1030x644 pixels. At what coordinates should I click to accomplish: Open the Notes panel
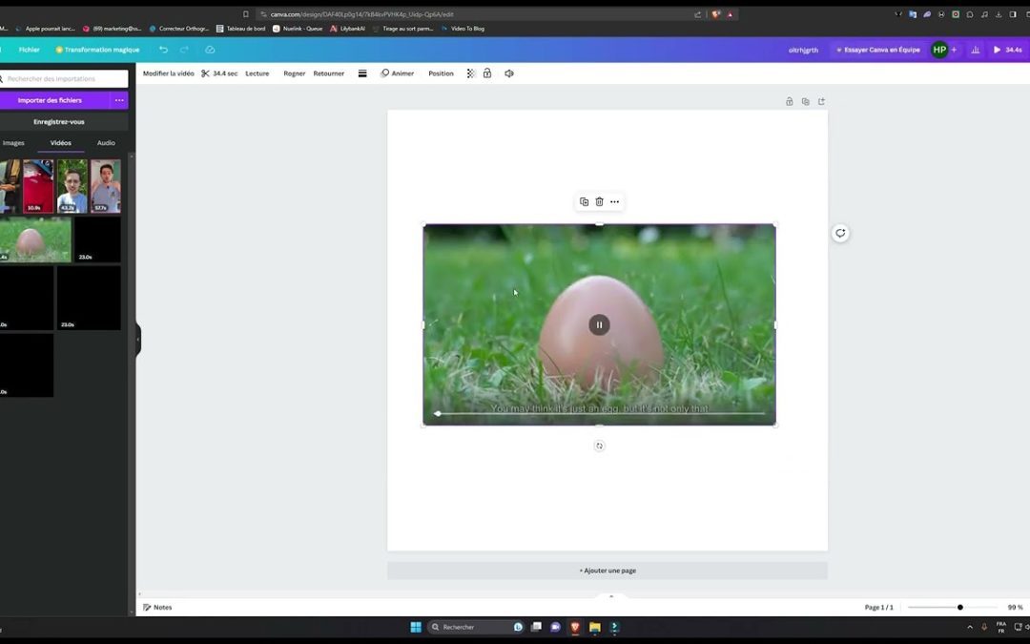coord(157,607)
